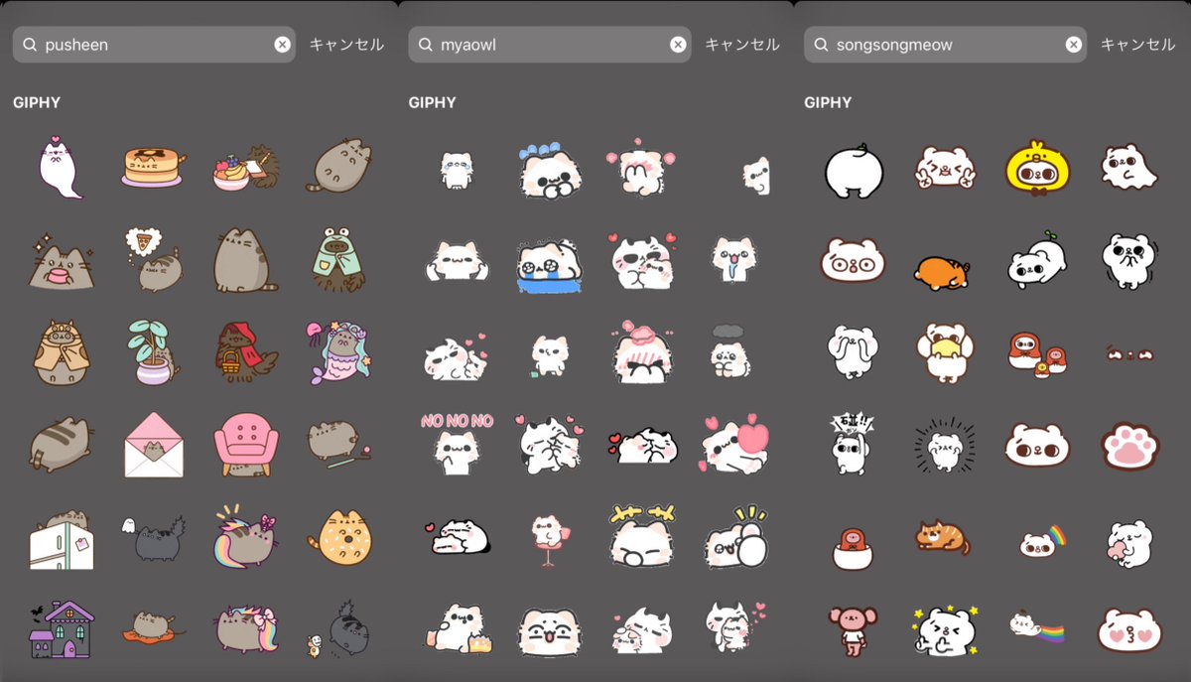Select the pink ghost cat sticker
This screenshot has height=682, width=1191.
pos(61,166)
